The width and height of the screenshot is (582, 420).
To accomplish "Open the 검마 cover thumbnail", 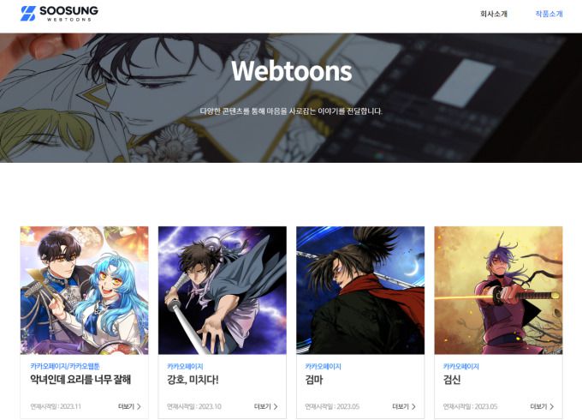I will (360, 291).
